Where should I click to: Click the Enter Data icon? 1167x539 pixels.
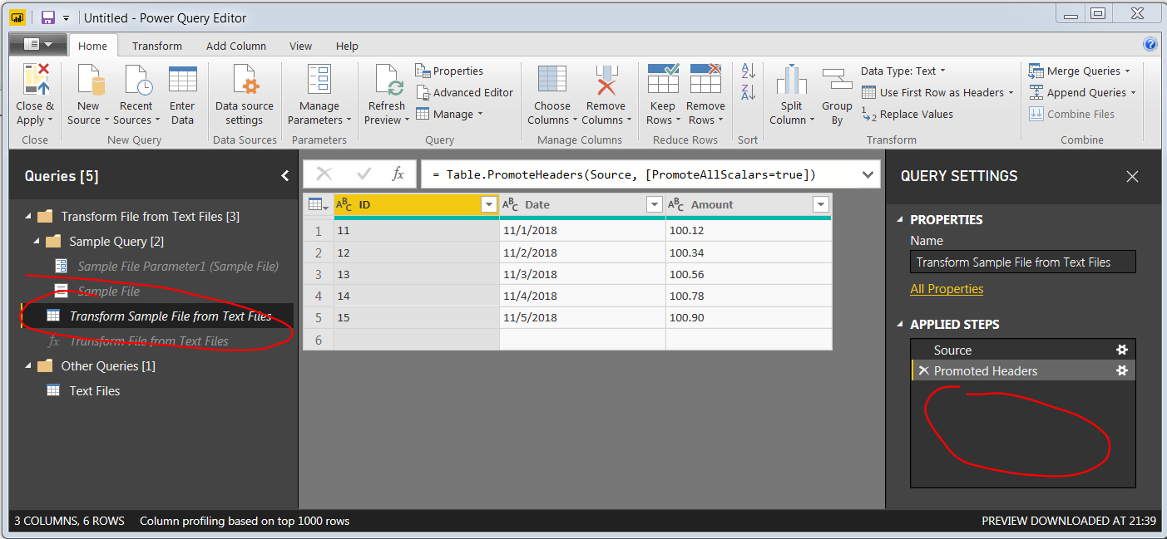click(182, 80)
